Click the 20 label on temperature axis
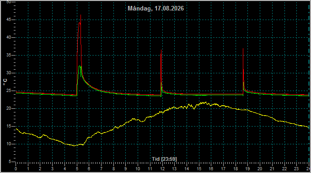The image size is (311, 173). [8, 108]
